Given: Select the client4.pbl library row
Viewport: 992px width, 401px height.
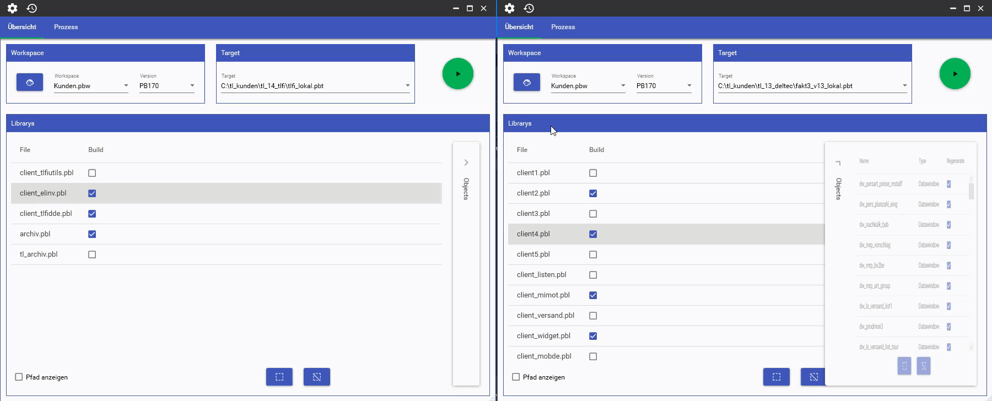Looking at the screenshot, I should click(533, 234).
